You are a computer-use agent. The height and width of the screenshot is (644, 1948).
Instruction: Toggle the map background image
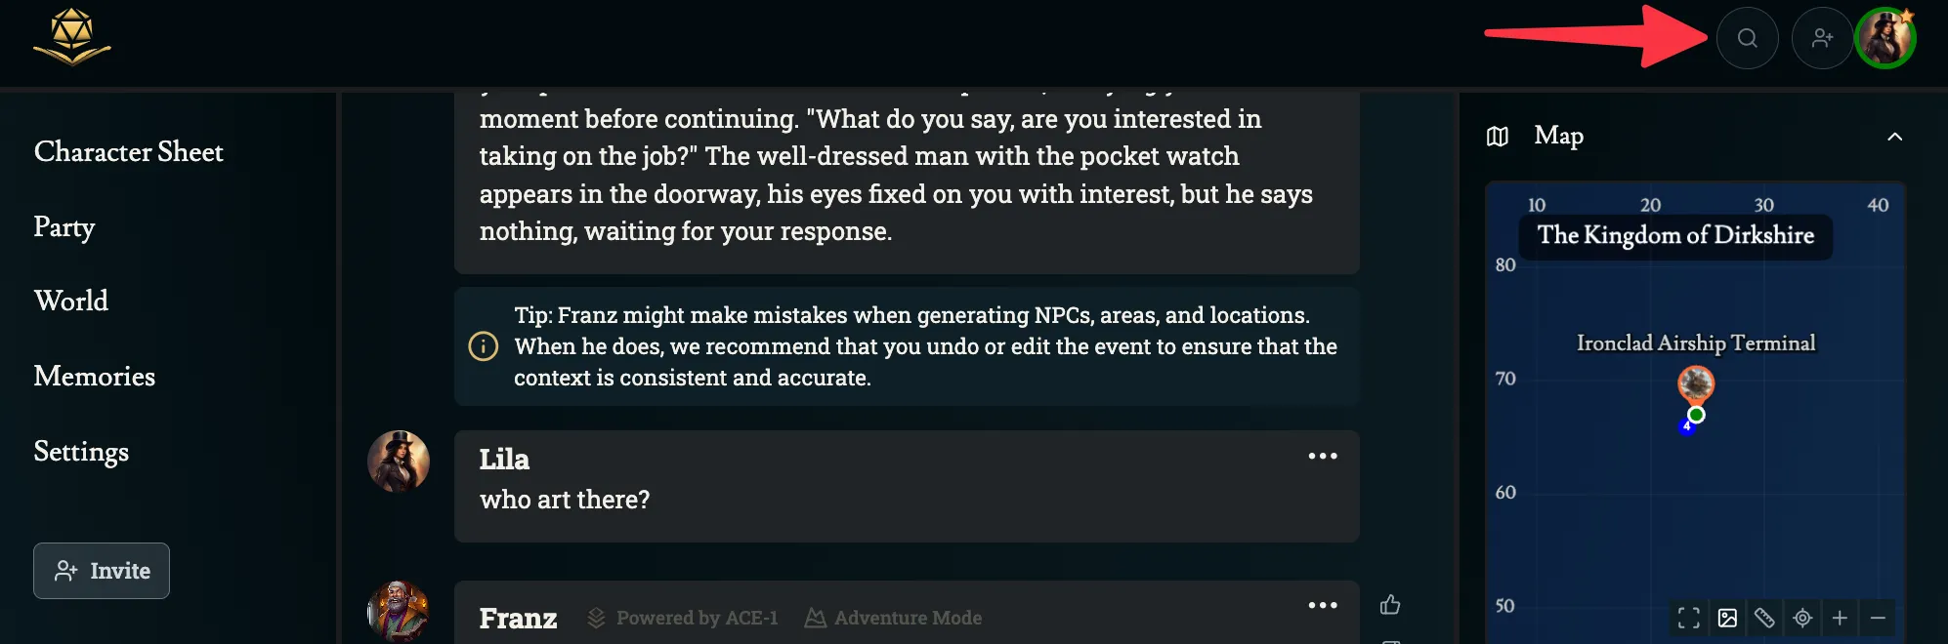tap(1727, 618)
